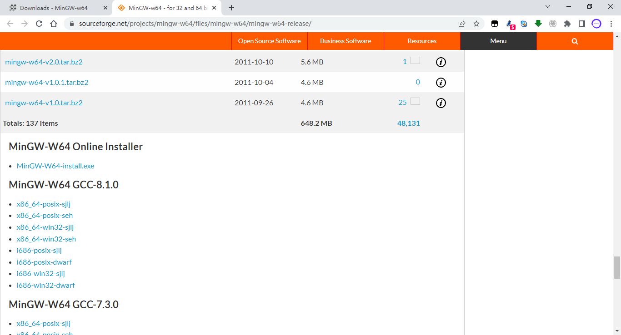The height and width of the screenshot is (335, 621).
Task: Switch to the Downloads - MinGW-w64 tab
Action: pyautogui.click(x=57, y=8)
